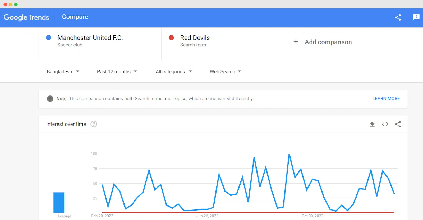Open the Past 12 months dropdown
The width and height of the screenshot is (423, 220).
click(x=117, y=71)
